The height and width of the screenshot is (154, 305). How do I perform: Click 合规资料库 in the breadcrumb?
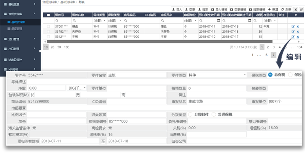tap(49, 2)
